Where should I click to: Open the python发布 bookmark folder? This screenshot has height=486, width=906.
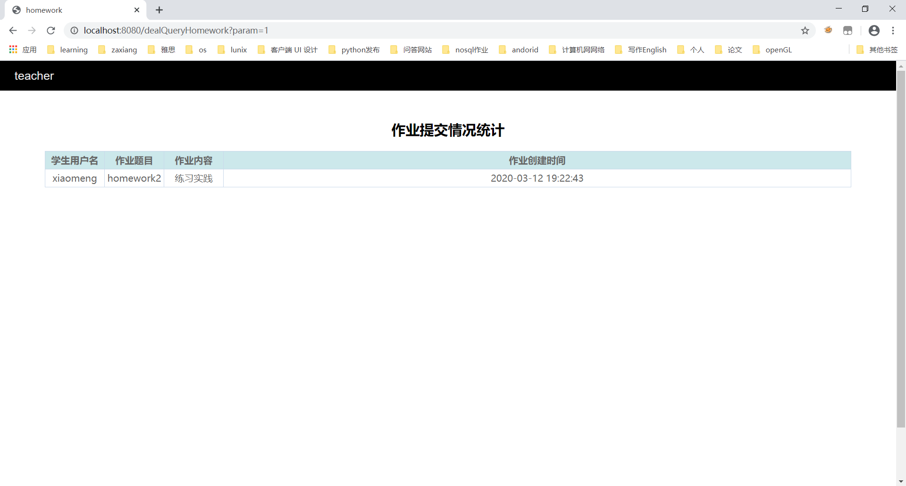coord(360,50)
